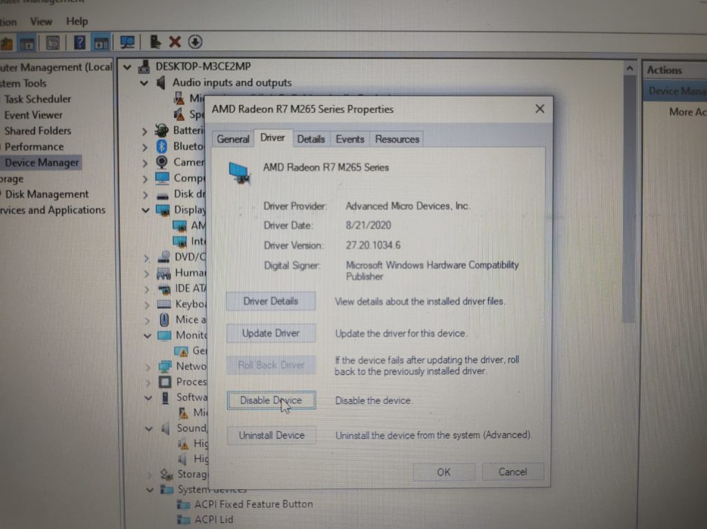Select the Driver tab
The width and height of the screenshot is (707, 529).
[x=273, y=137]
